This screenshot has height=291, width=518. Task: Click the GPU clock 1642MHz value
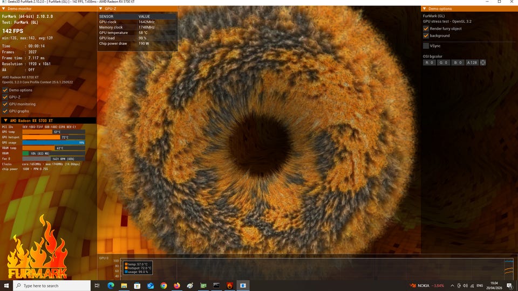(146, 22)
